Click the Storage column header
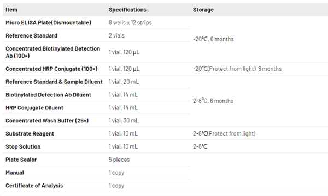 coord(203,10)
